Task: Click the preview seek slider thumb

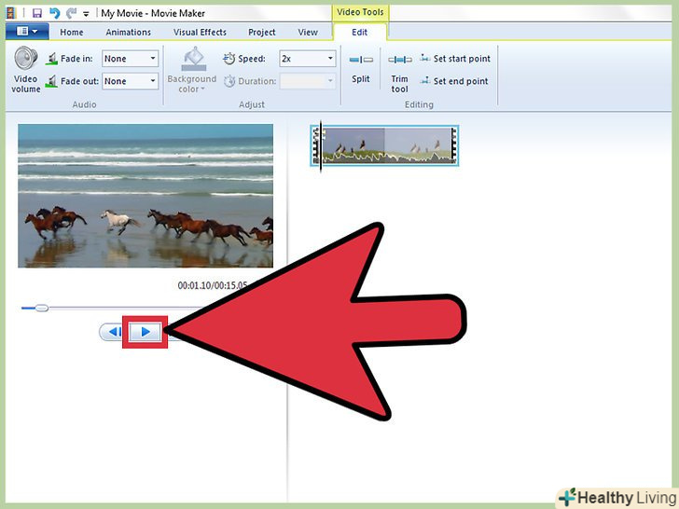Action: click(x=42, y=308)
